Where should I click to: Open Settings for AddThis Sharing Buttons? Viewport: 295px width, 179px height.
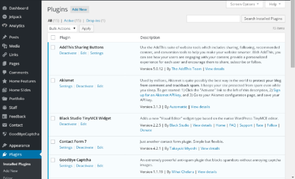[x=97, y=53]
